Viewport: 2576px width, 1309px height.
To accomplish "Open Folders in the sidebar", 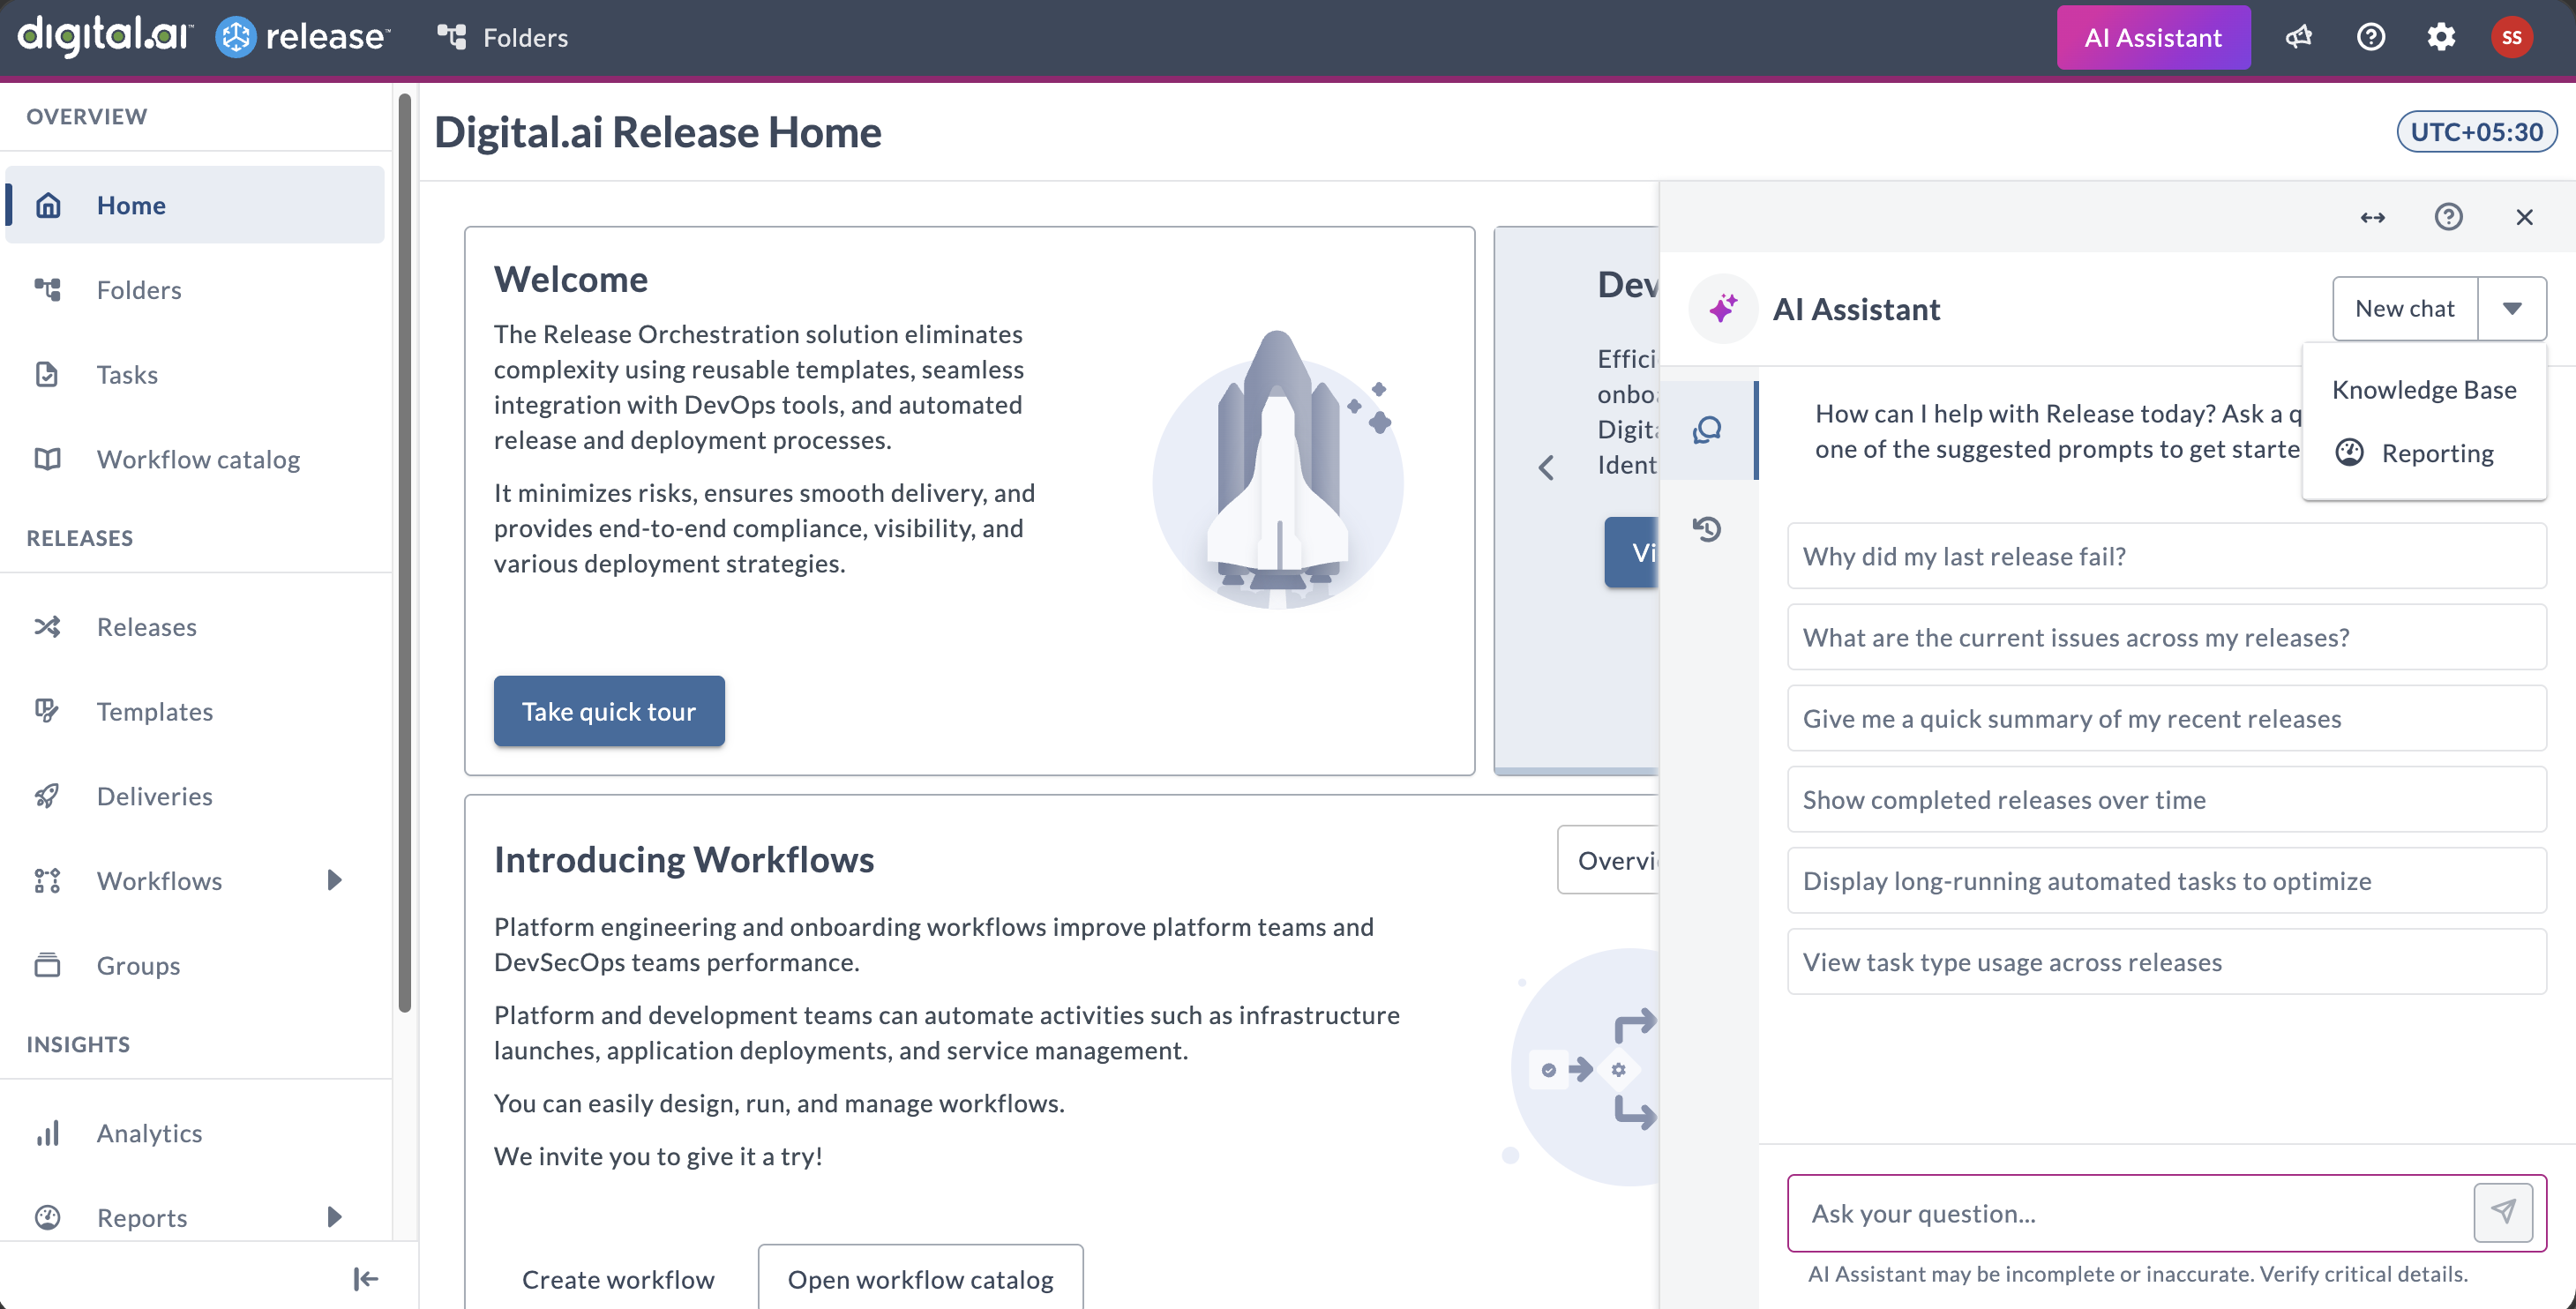I will [195, 289].
